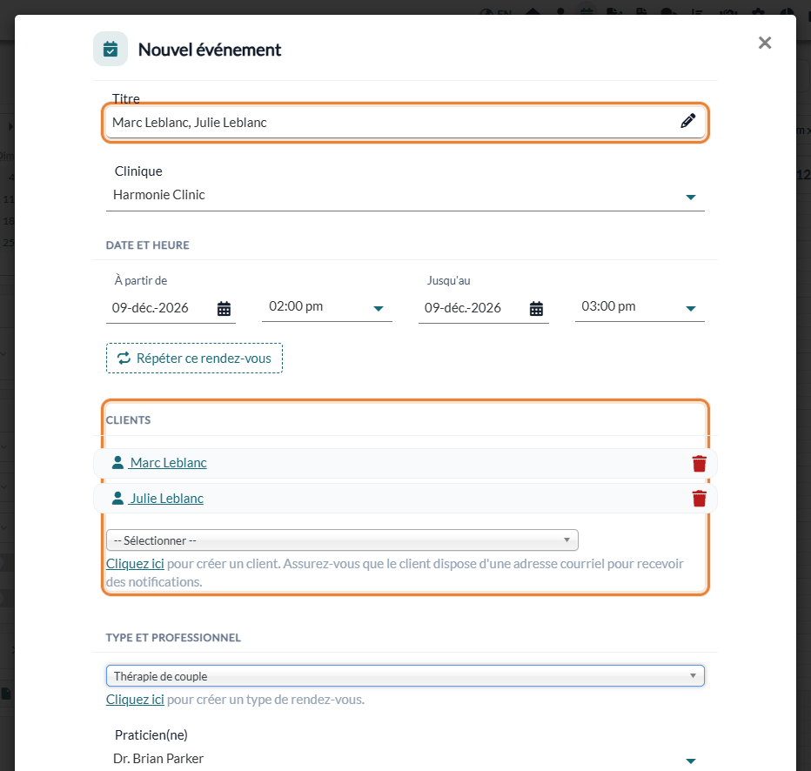Delete client Marc Leblanc with trash icon
Screen dimensions: 811x771
pyautogui.click(x=699, y=463)
